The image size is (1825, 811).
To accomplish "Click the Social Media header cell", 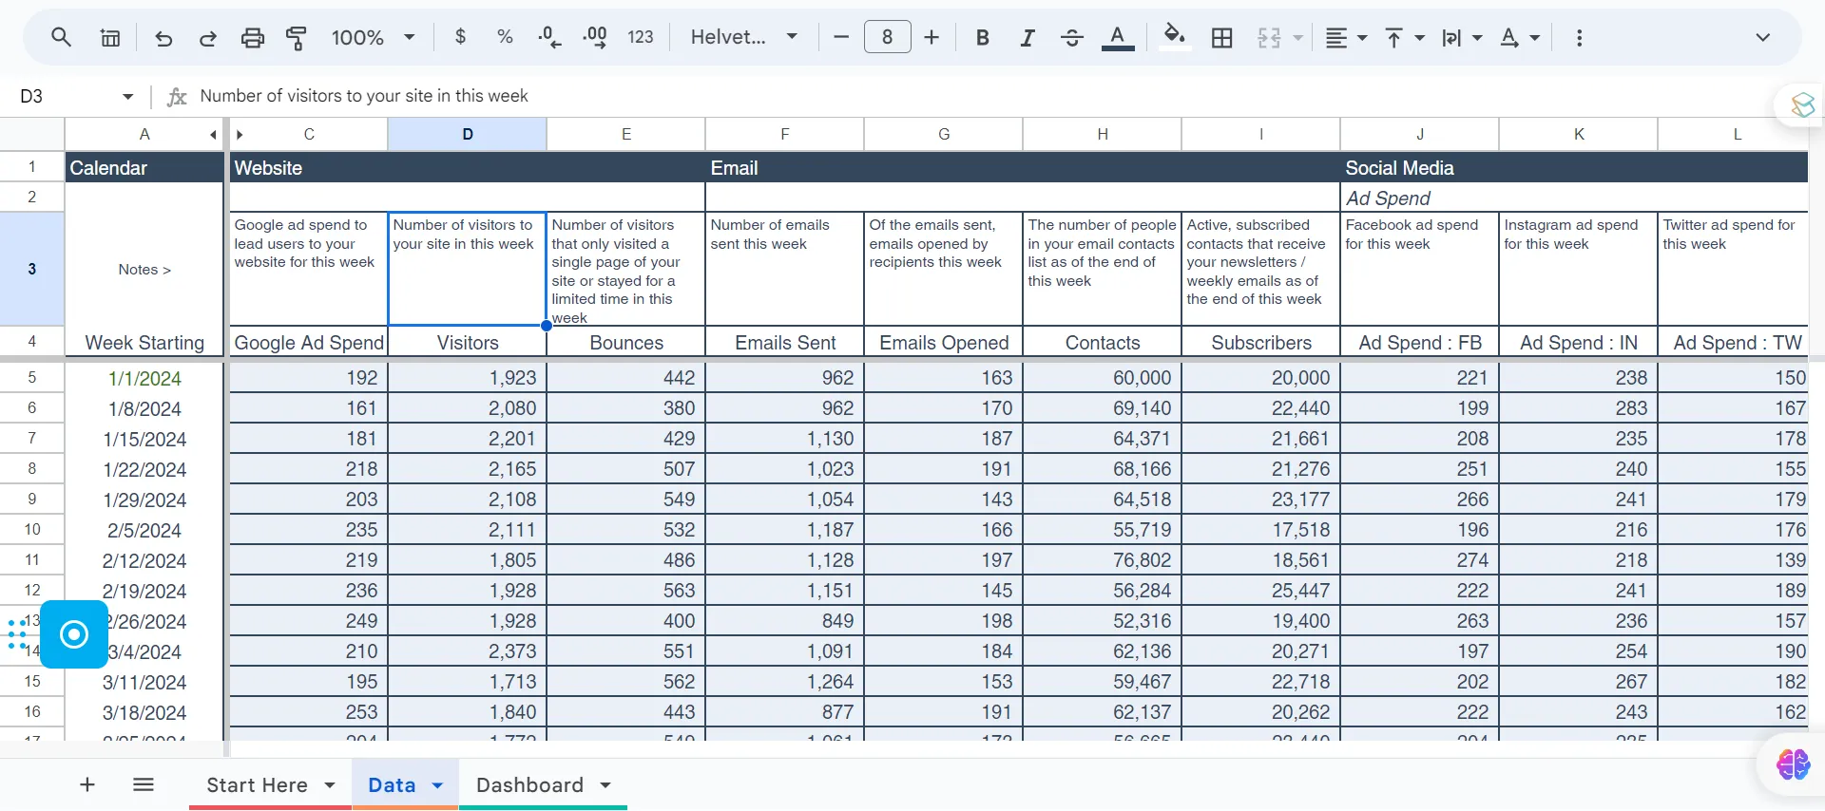I will [1574, 168].
